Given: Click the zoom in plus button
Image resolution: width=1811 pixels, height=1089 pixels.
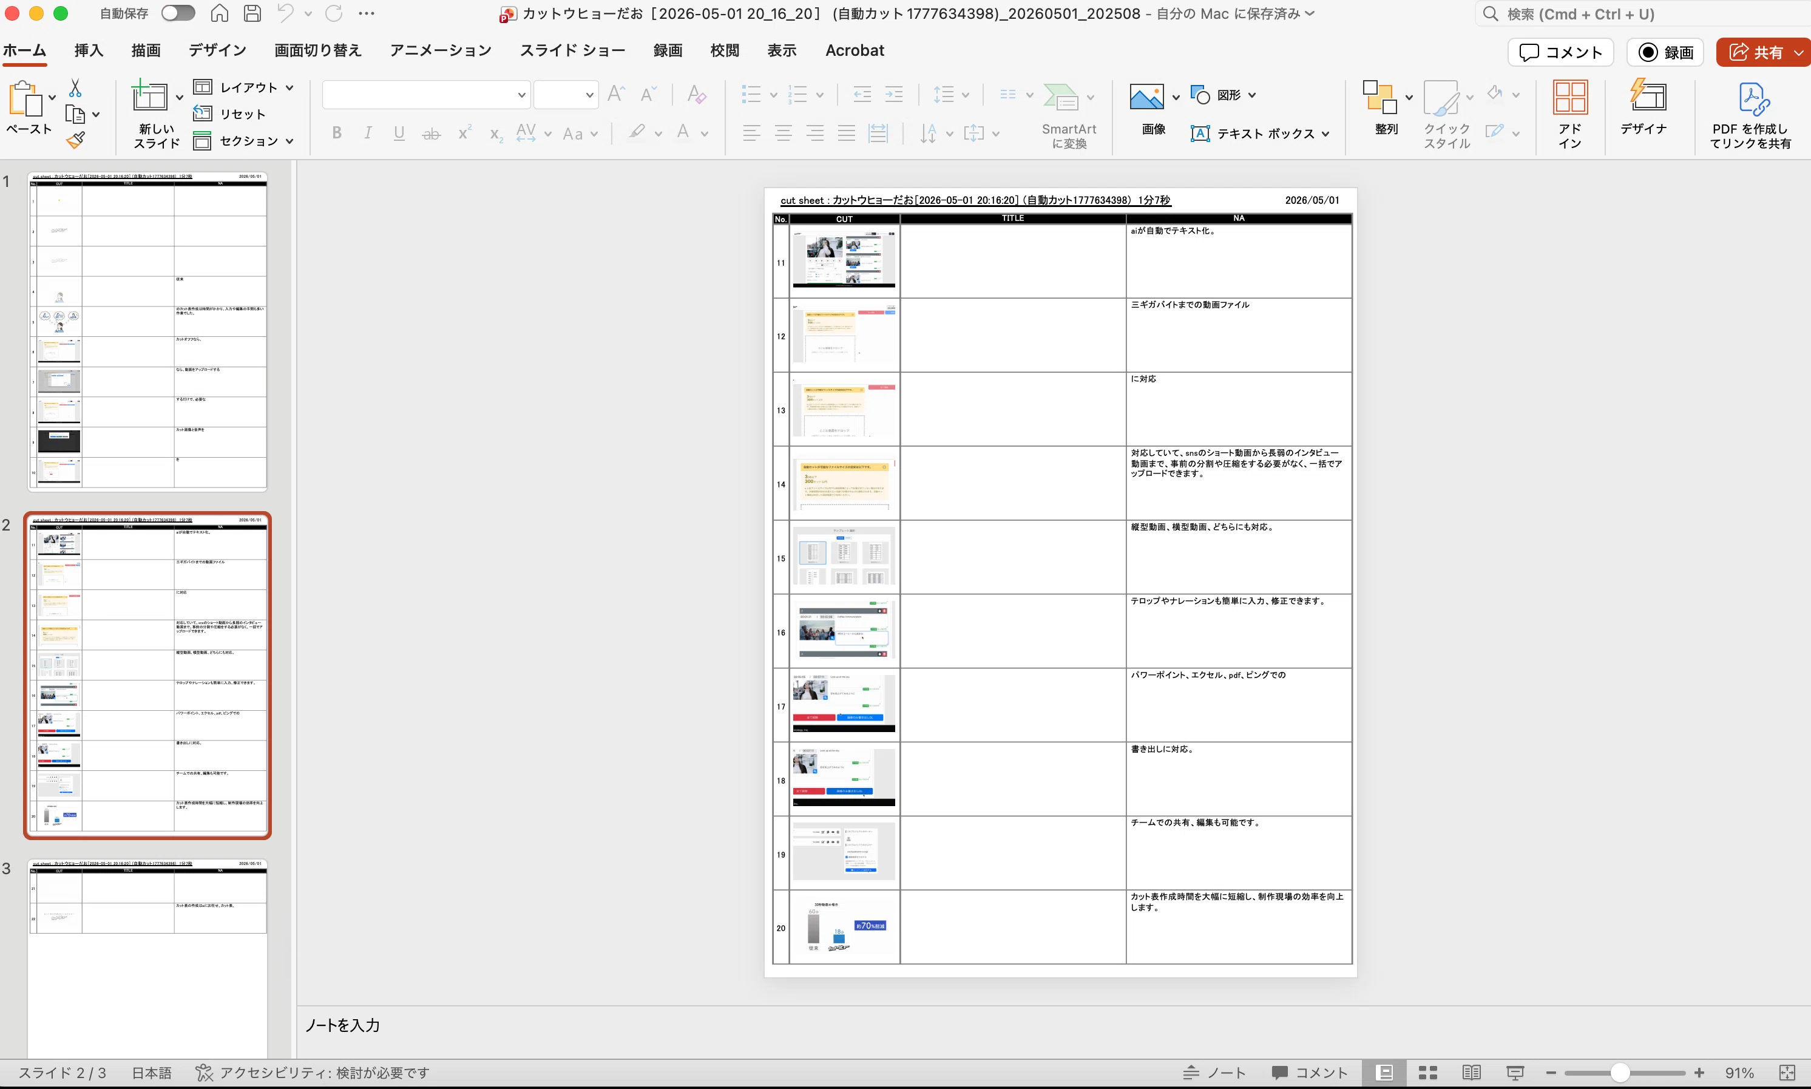Looking at the screenshot, I should tap(1699, 1073).
